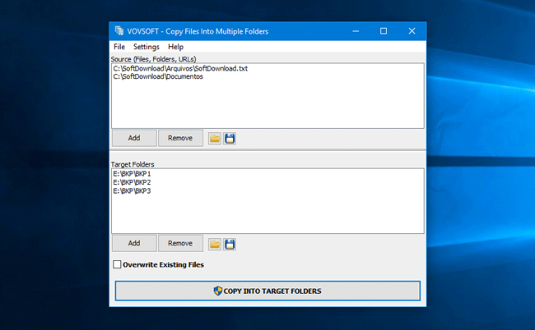Open the Help menu
Image resolution: width=535 pixels, height=330 pixels.
click(175, 47)
